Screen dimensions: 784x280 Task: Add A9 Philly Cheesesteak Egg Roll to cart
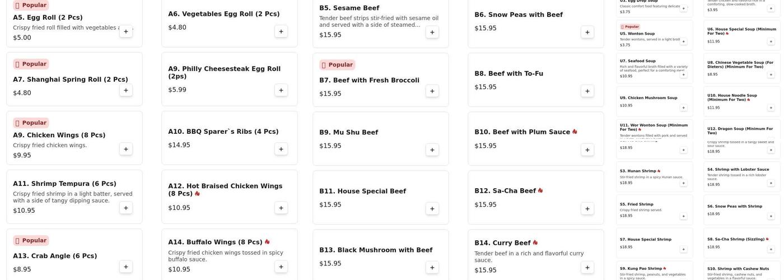281,90
